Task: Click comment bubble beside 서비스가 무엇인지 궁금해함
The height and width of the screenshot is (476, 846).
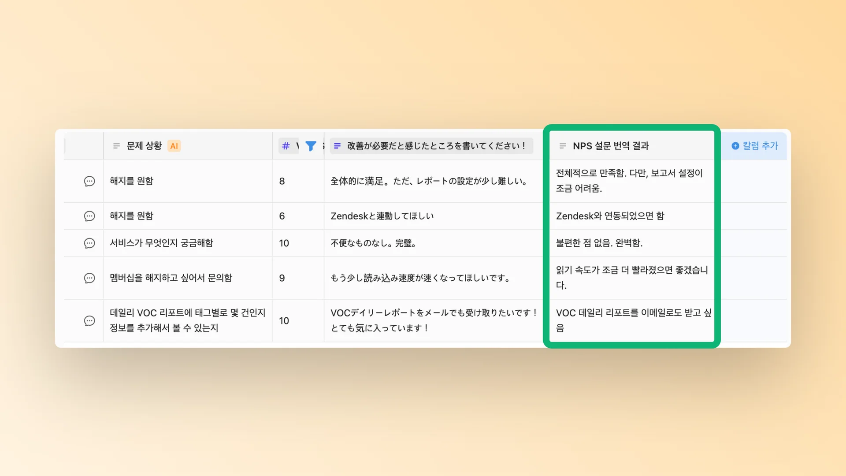Action: click(89, 243)
